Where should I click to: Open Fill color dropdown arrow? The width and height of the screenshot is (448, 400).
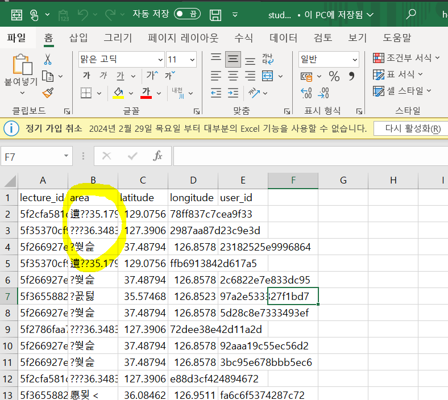(x=131, y=93)
